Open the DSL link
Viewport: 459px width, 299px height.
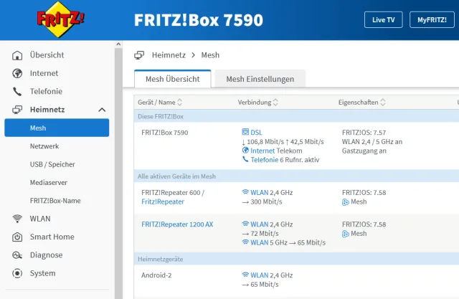pyautogui.click(x=257, y=132)
